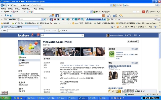
Task: Click the red Stop loading icon
Action: pyautogui.click(x=121, y=5)
